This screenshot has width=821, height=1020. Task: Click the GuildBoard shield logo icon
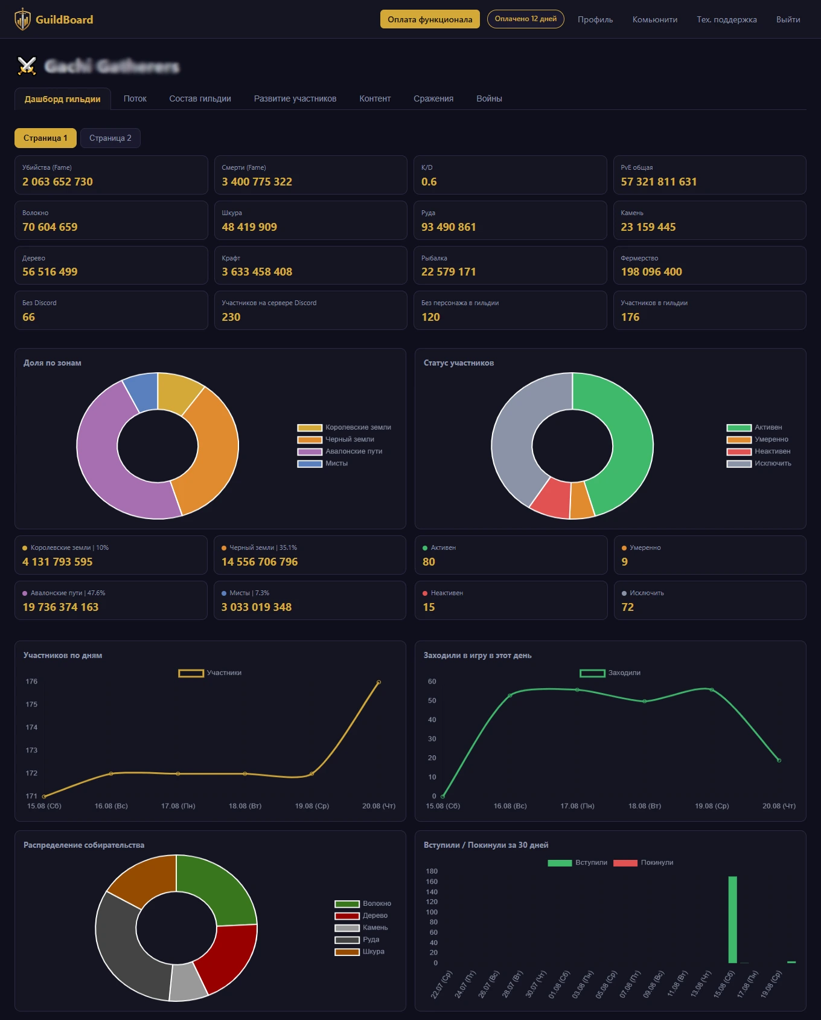[x=23, y=19]
